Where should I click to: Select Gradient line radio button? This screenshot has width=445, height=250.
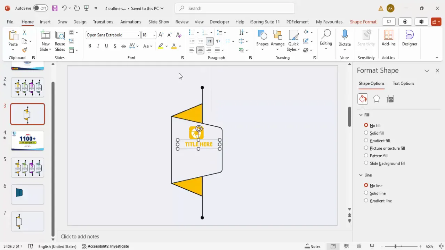366,200
